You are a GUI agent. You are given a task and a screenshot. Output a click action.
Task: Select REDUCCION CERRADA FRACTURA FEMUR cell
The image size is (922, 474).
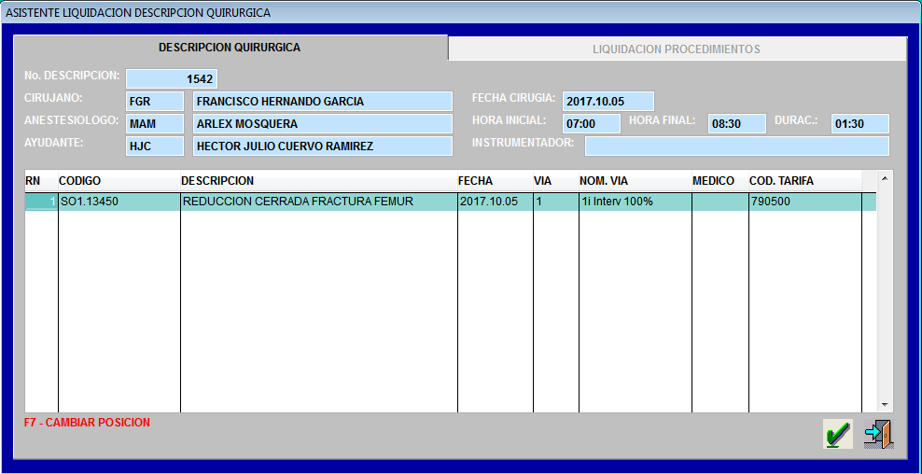319,202
